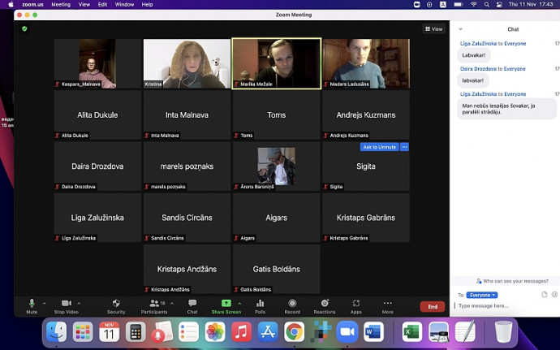The image size is (560, 350).
Task: Expand audio options arrow beside Mute
Action: tap(44, 303)
